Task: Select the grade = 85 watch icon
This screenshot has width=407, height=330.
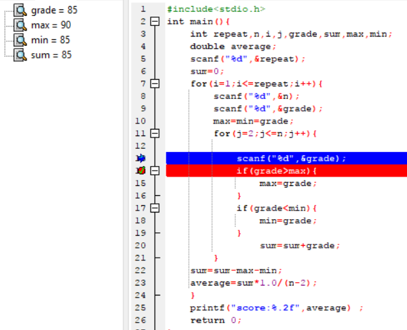Action: click(21, 10)
